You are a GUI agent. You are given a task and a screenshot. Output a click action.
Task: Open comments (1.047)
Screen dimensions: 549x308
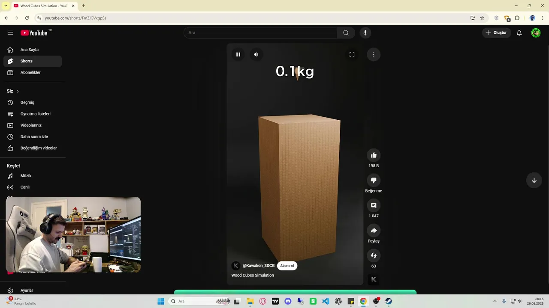point(374,205)
